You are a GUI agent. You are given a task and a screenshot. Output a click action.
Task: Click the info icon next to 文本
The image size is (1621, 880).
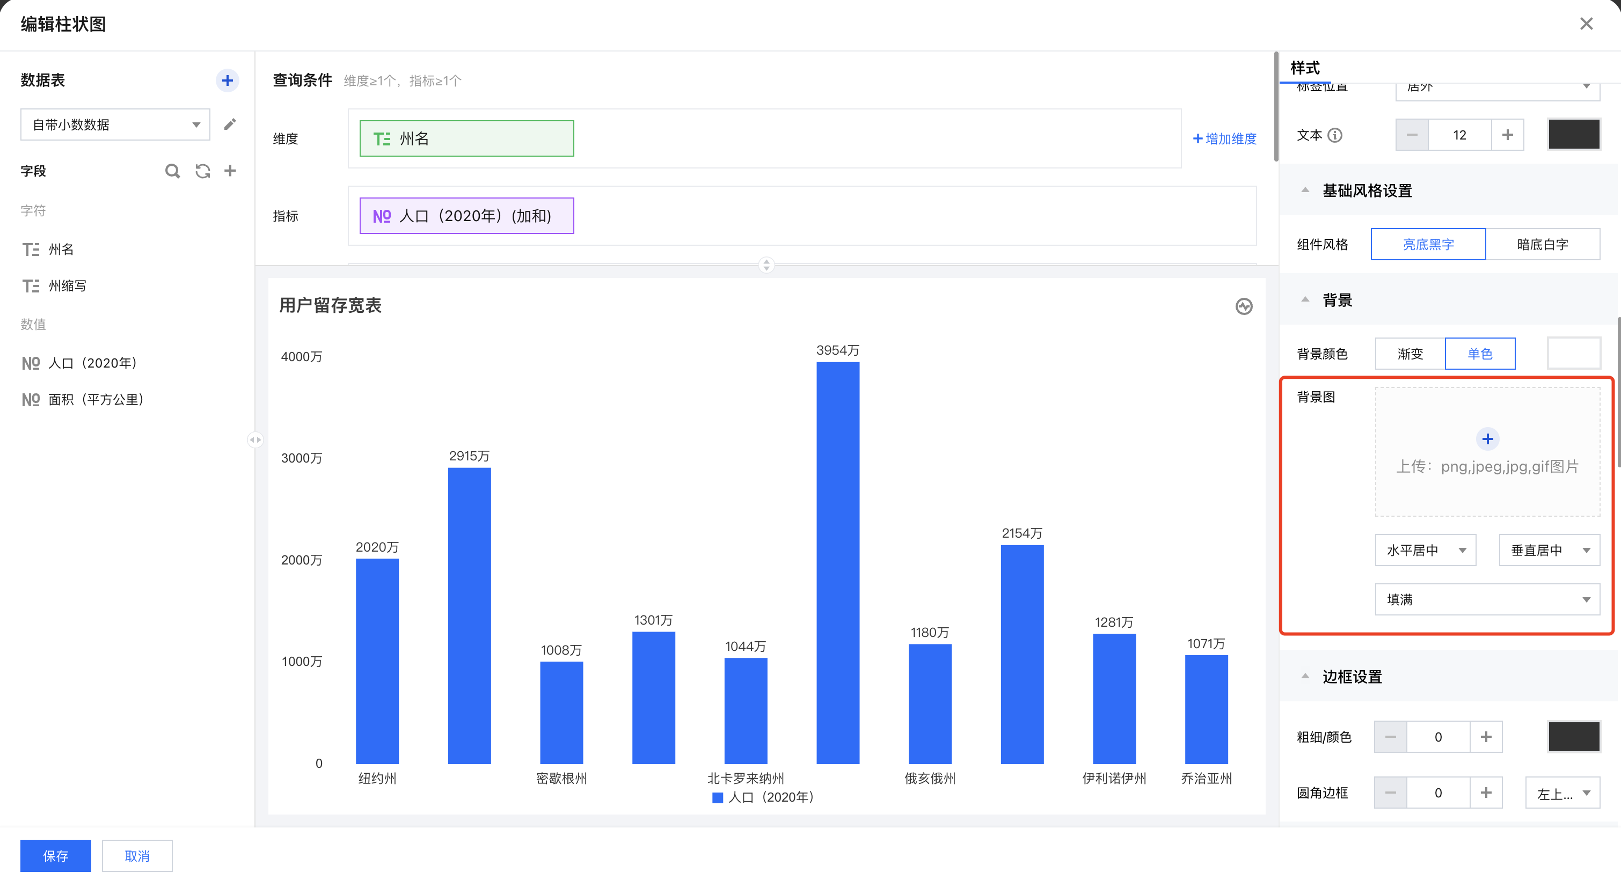pos(1335,135)
